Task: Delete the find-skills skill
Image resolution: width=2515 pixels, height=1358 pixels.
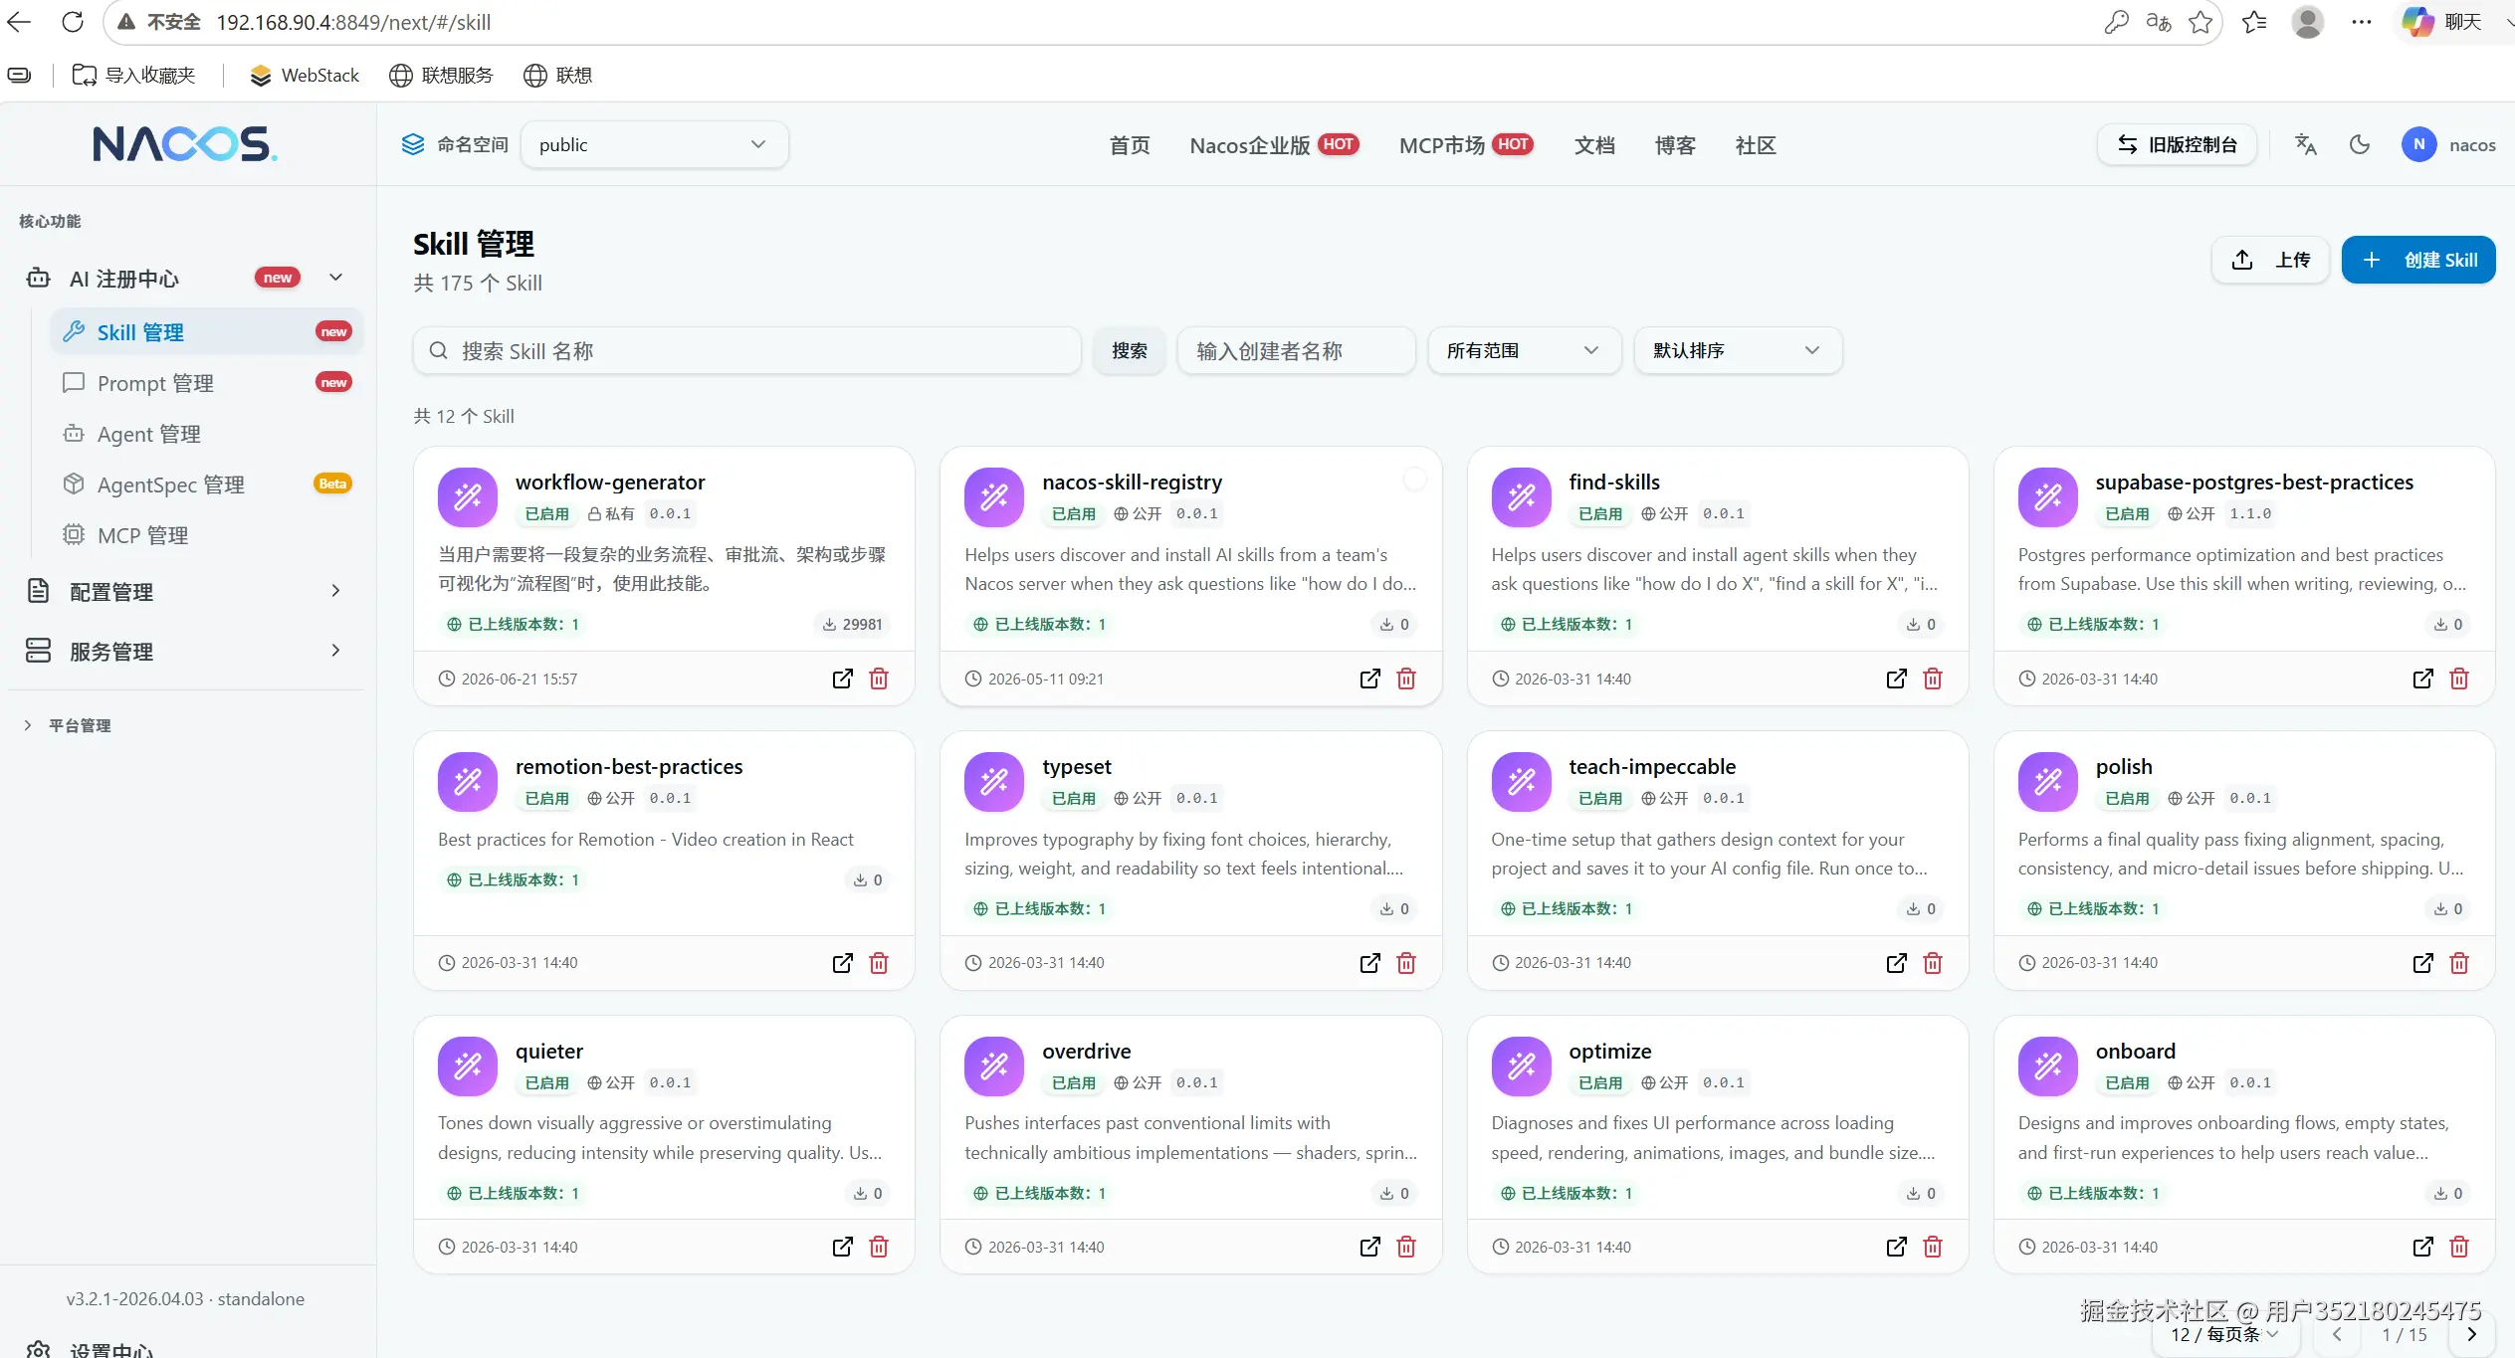Action: (x=1933, y=679)
